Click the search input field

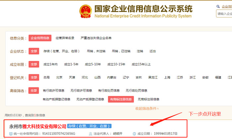pyautogui.click(x=224, y=14)
